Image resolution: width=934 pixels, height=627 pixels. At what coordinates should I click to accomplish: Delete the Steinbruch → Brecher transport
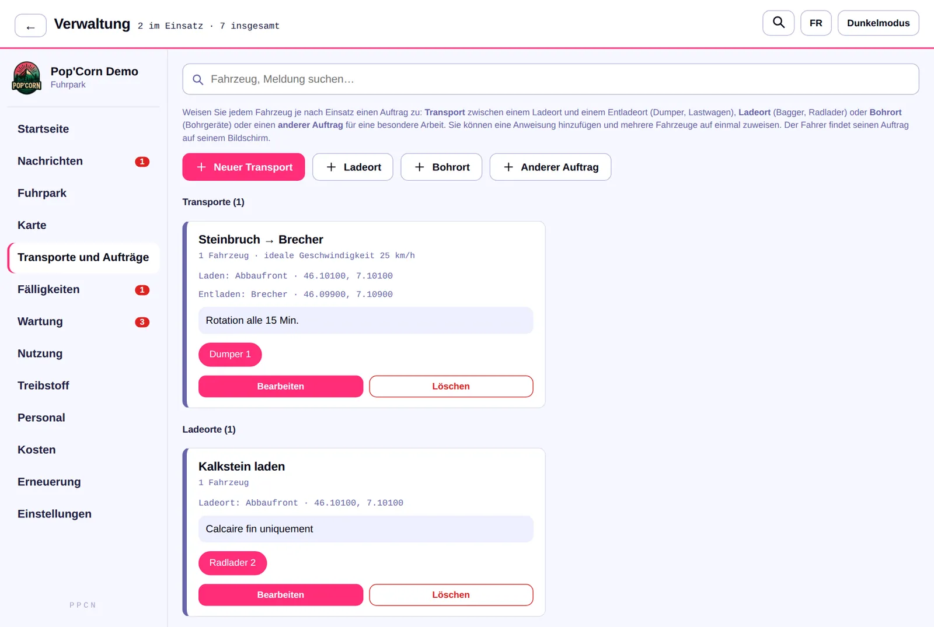point(451,386)
